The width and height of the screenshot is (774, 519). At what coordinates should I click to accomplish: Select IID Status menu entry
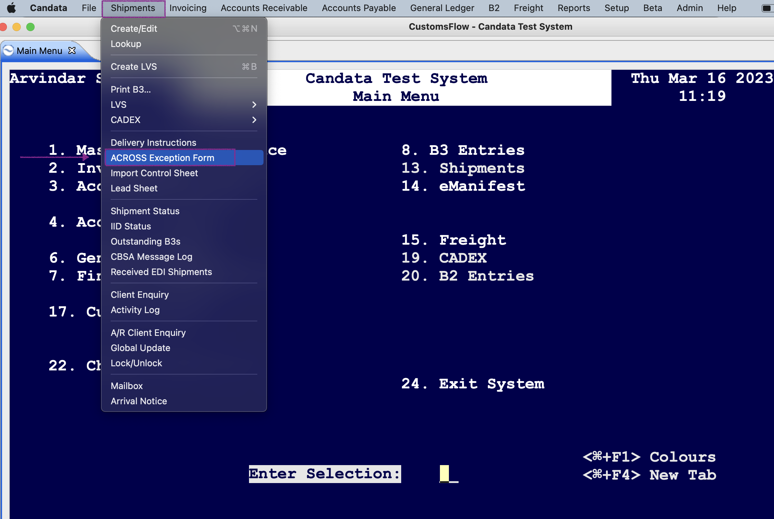[184, 226]
